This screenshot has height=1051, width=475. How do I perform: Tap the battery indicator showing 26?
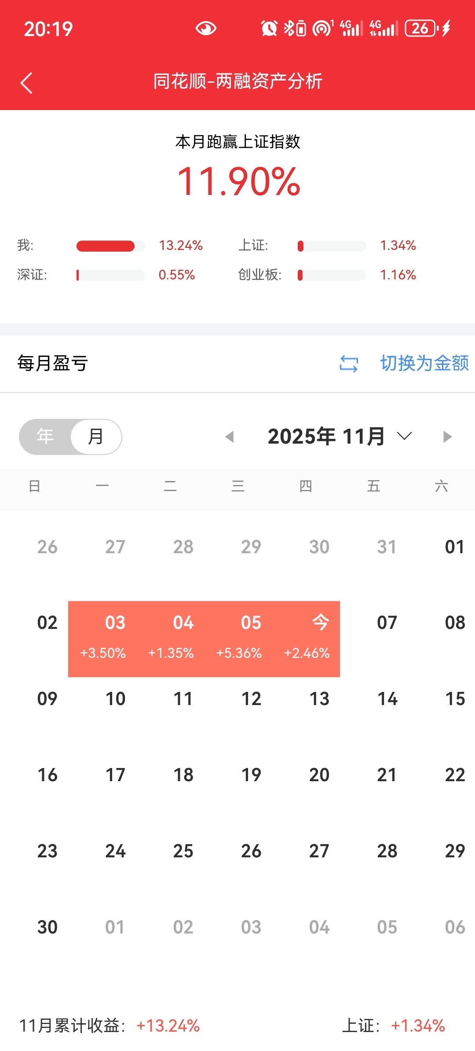(421, 29)
